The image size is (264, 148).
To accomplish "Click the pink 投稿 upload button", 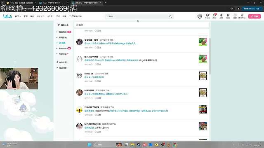I will pyautogui.click(x=255, y=16).
